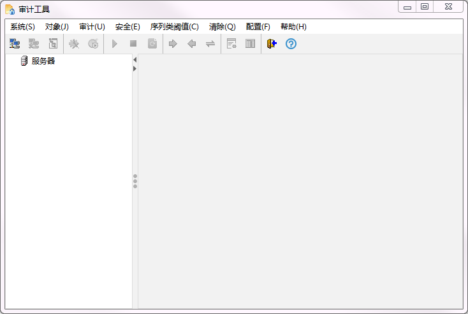The height and width of the screenshot is (314, 468).
Task: Open the 审计(U) menu
Action: point(92,27)
